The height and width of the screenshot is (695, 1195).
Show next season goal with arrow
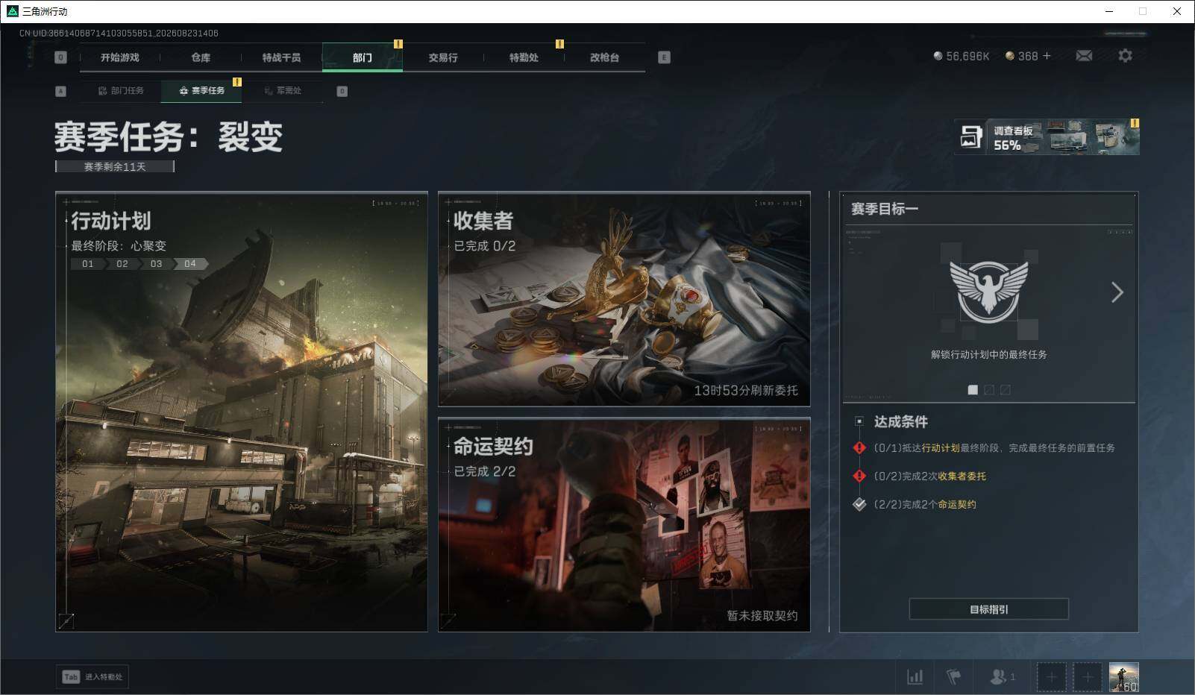(x=1117, y=292)
